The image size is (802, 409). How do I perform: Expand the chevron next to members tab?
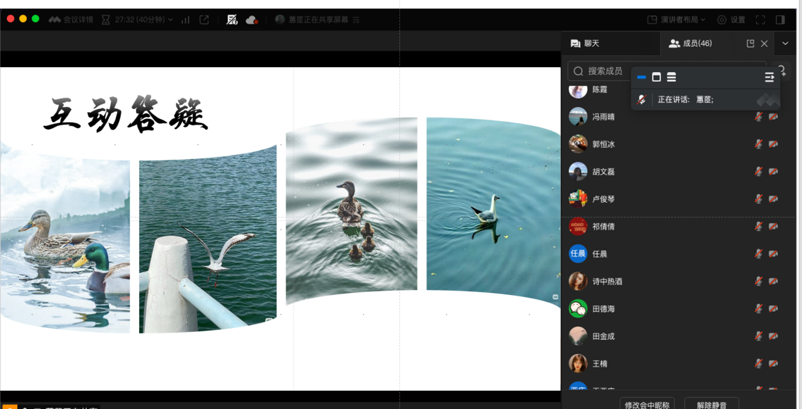coord(785,43)
